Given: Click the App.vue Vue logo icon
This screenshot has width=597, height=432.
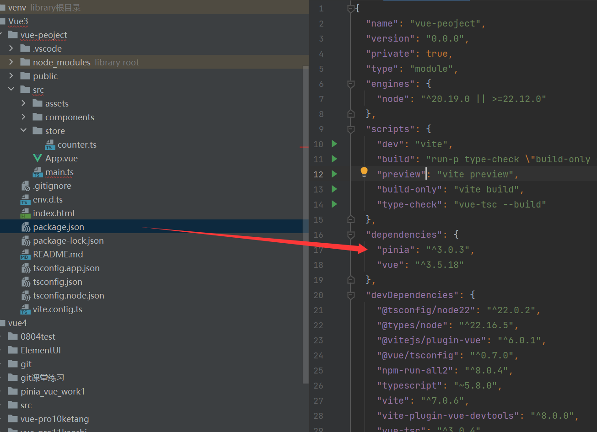Looking at the screenshot, I should [x=38, y=158].
